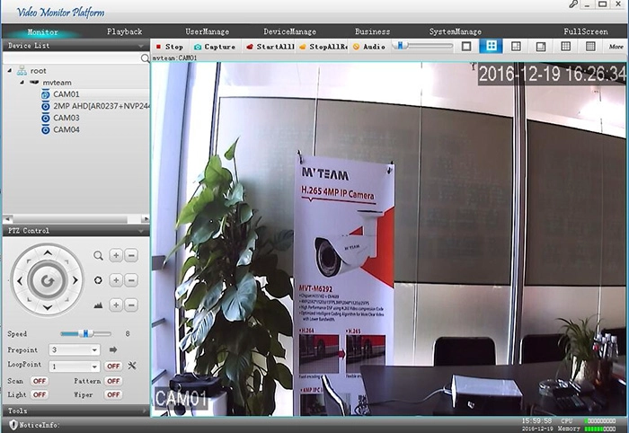Click StartAllRecord button

(x=270, y=47)
